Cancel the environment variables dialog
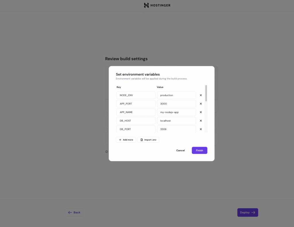The height and width of the screenshot is (227, 294). click(180, 150)
